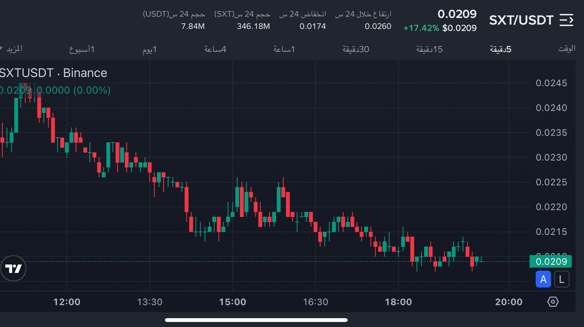Tap the SXT/USDT pair title

coord(521,20)
